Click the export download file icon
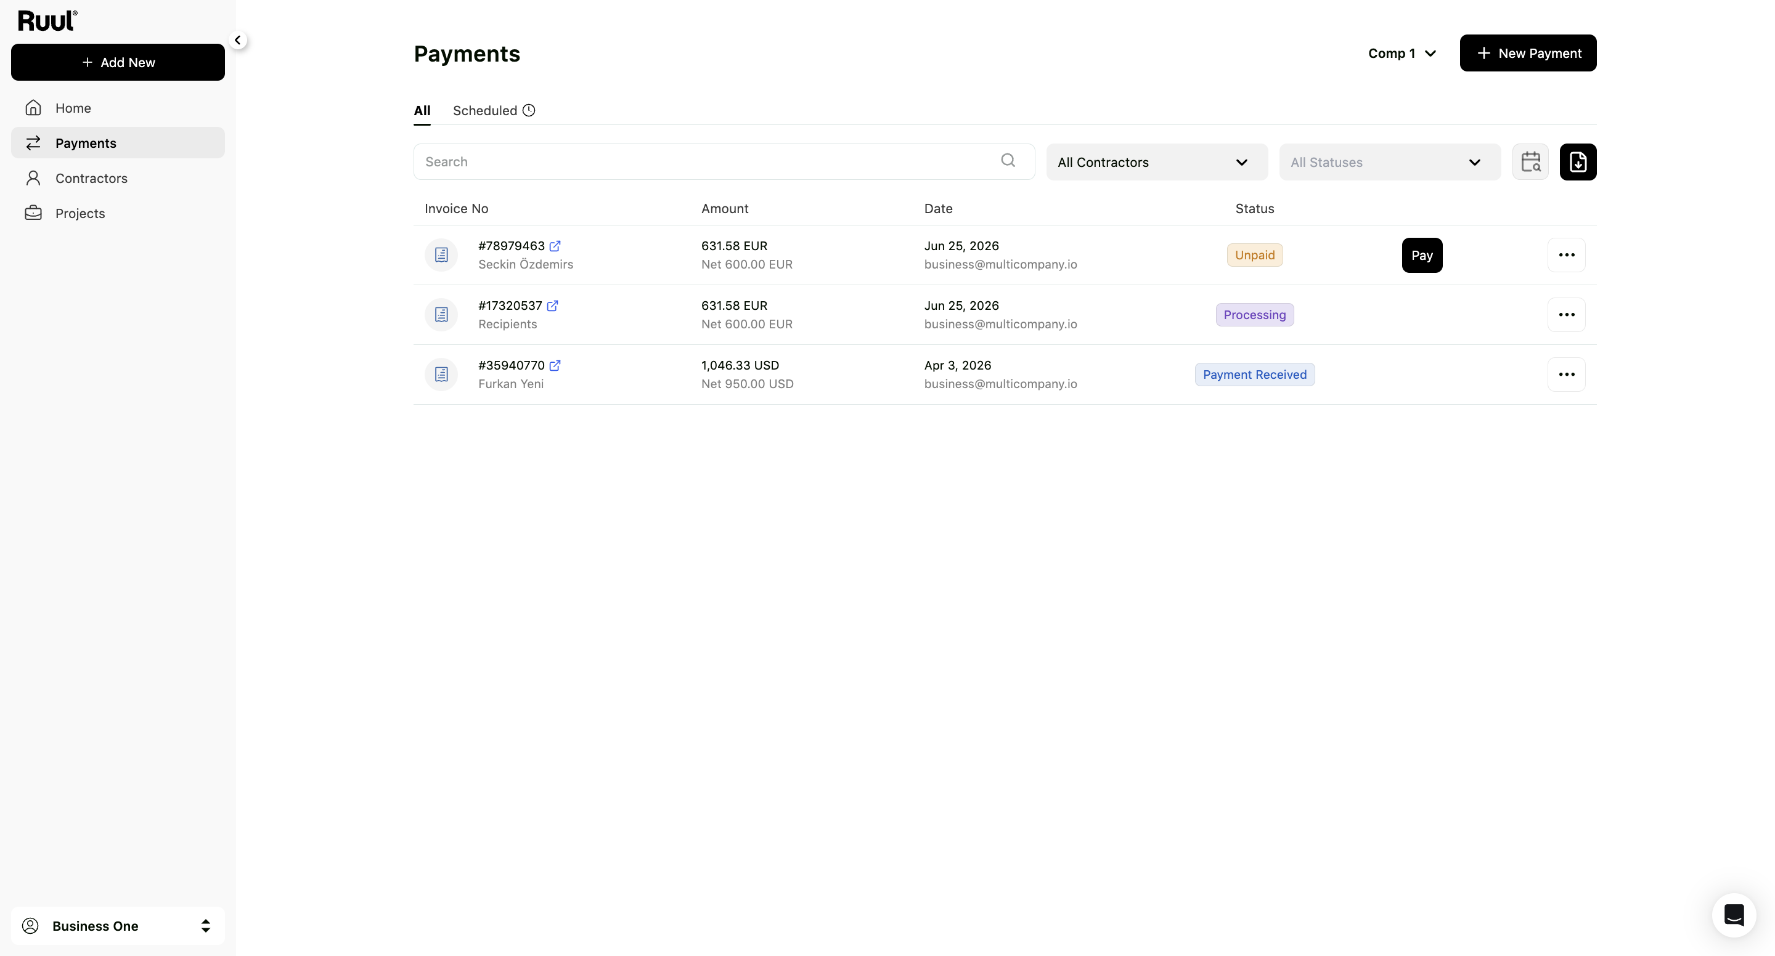The image size is (1775, 956). 1578,162
